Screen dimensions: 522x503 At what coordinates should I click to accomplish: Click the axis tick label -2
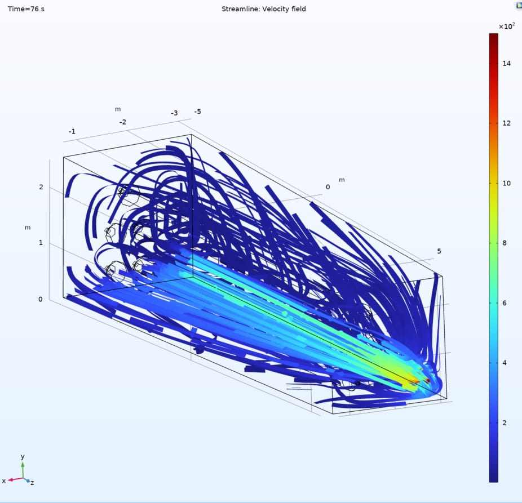[123, 122]
